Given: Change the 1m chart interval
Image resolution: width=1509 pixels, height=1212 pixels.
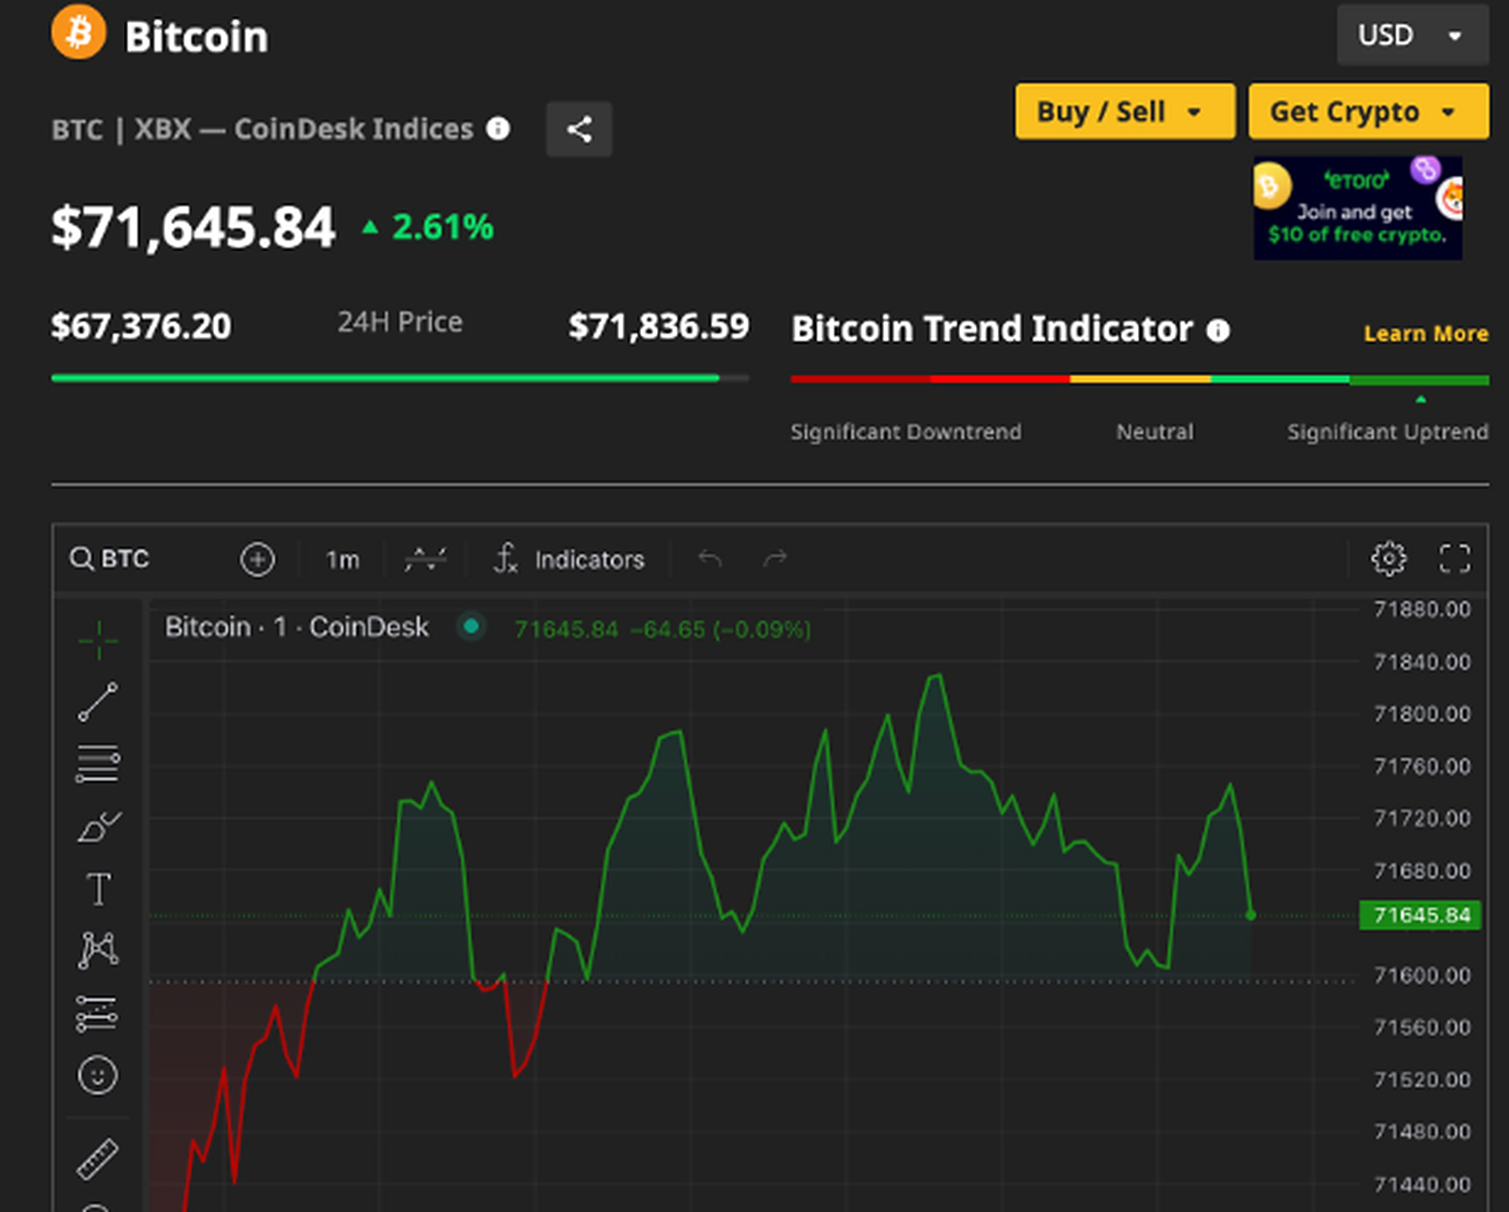Looking at the screenshot, I should (343, 560).
